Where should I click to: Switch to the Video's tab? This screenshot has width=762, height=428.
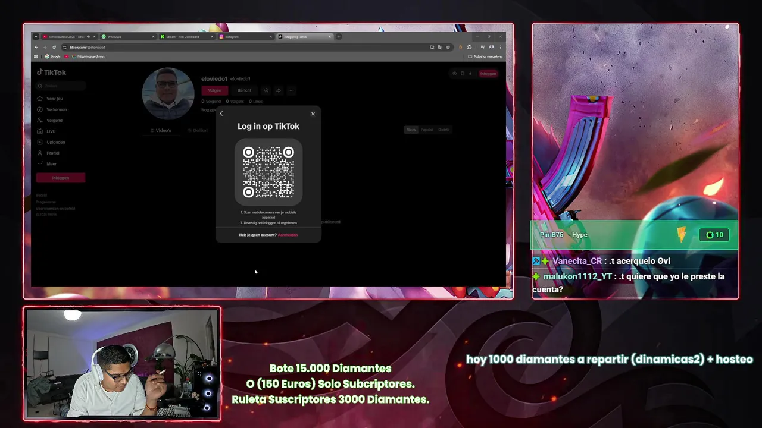161,130
